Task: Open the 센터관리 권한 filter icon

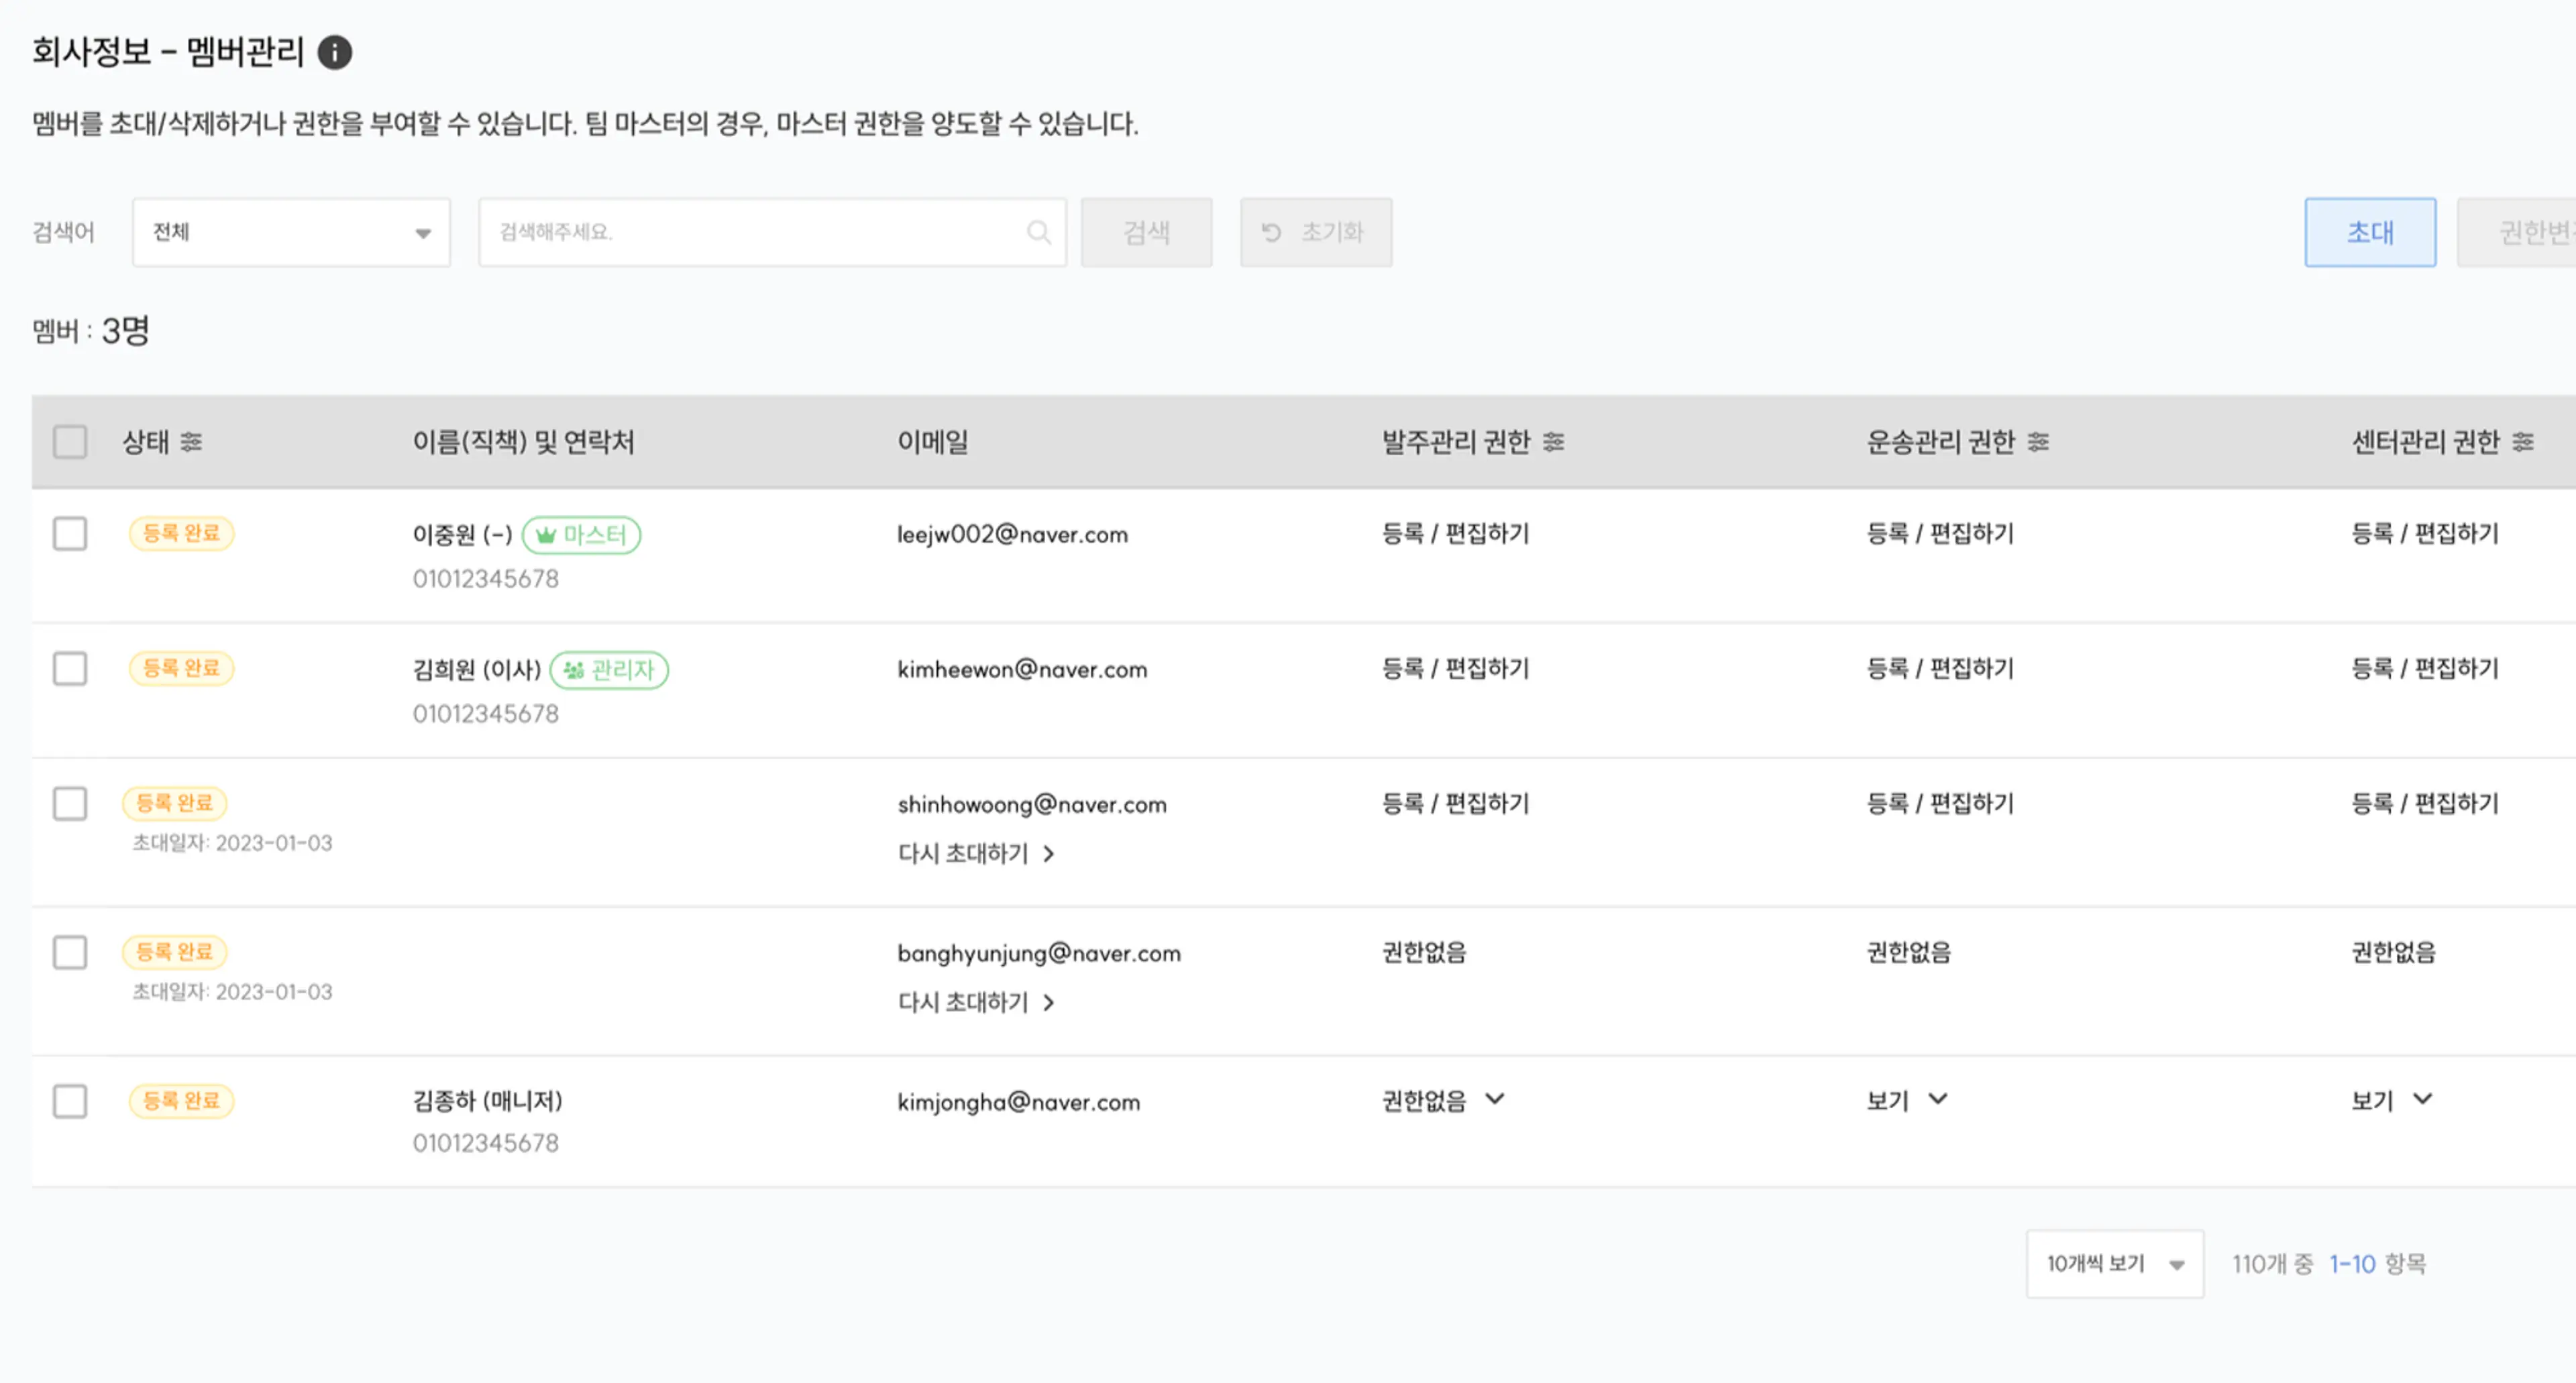Action: 2523,442
